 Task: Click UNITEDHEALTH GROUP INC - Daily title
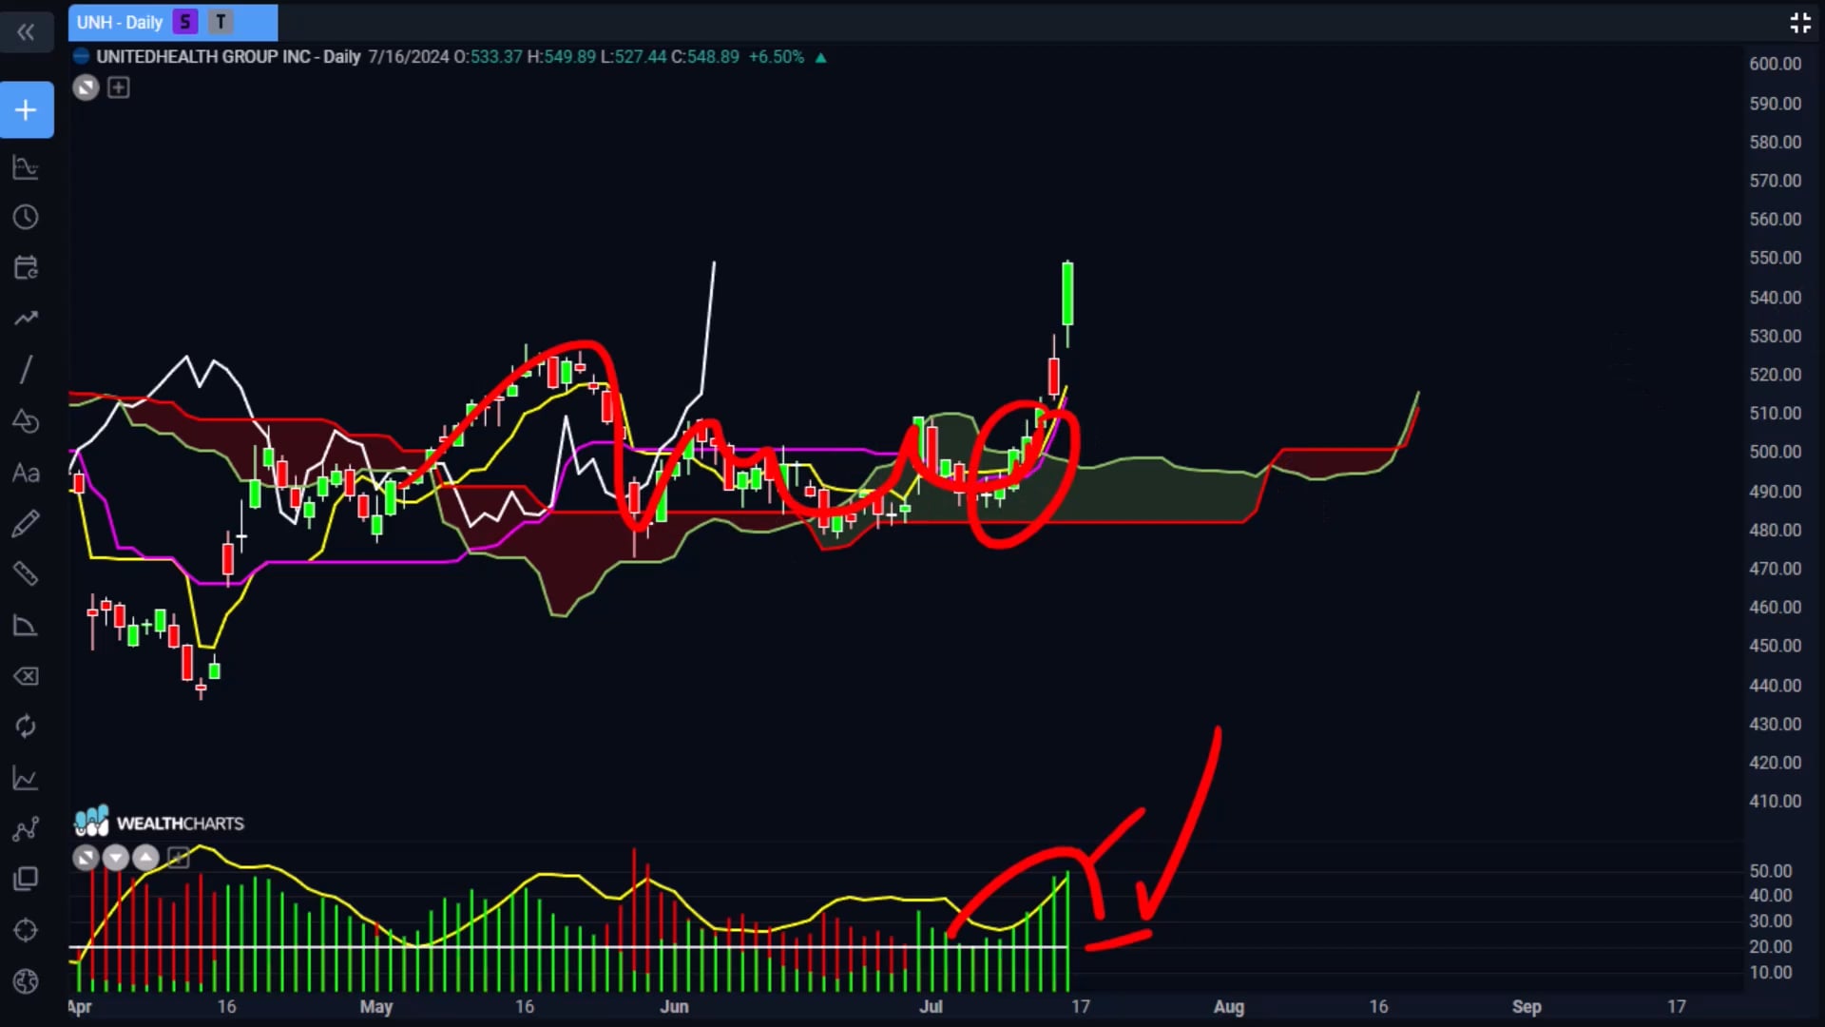pos(228,56)
